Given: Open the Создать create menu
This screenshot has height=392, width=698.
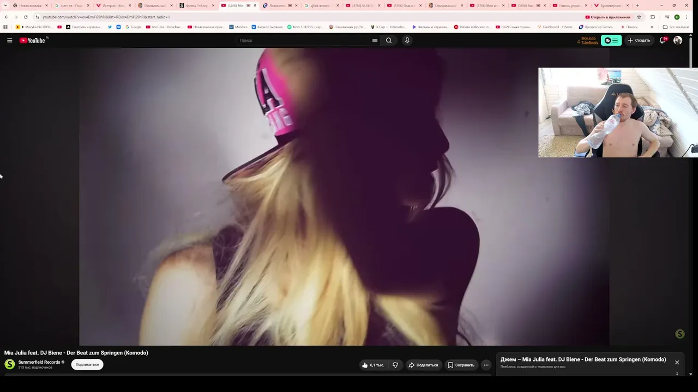Looking at the screenshot, I should 639,40.
